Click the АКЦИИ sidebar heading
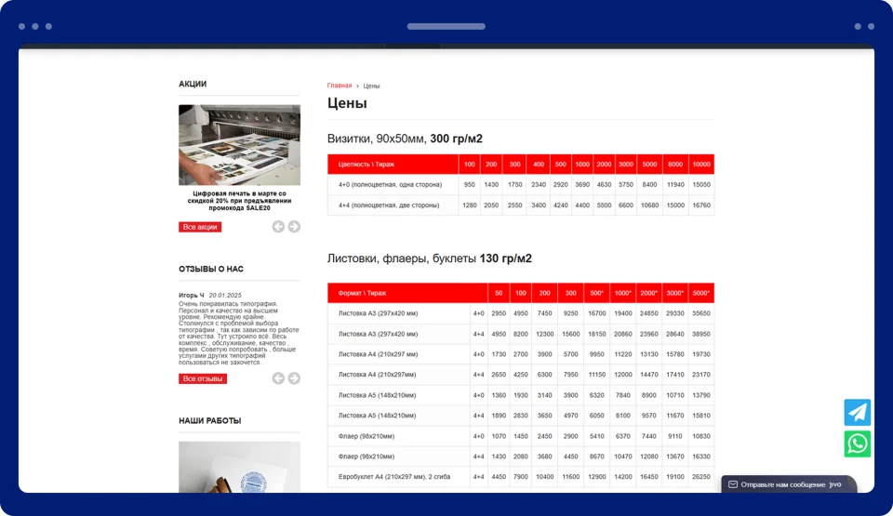The width and height of the screenshot is (893, 516). point(193,84)
